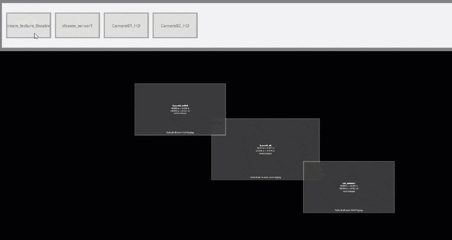Click empty source bar right of Camera02_HD
Image resolution: width=452 pixels, height=240 pixels.
point(323,25)
